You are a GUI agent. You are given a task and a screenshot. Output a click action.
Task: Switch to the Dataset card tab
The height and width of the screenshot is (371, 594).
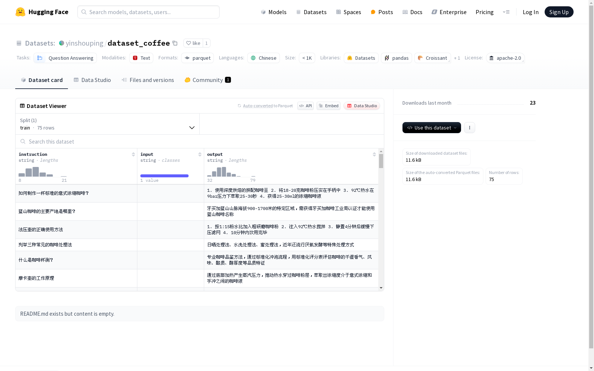click(42, 80)
